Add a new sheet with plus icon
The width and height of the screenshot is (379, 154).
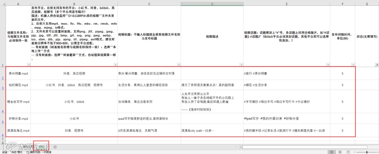[55, 147]
